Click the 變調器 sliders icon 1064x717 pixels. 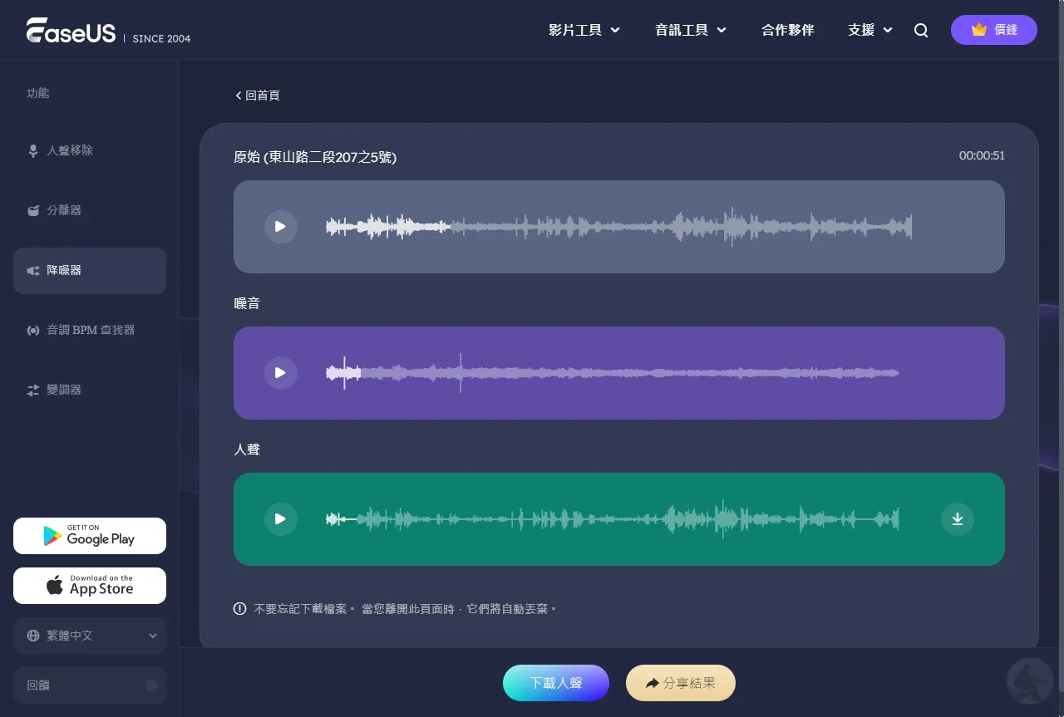click(33, 390)
